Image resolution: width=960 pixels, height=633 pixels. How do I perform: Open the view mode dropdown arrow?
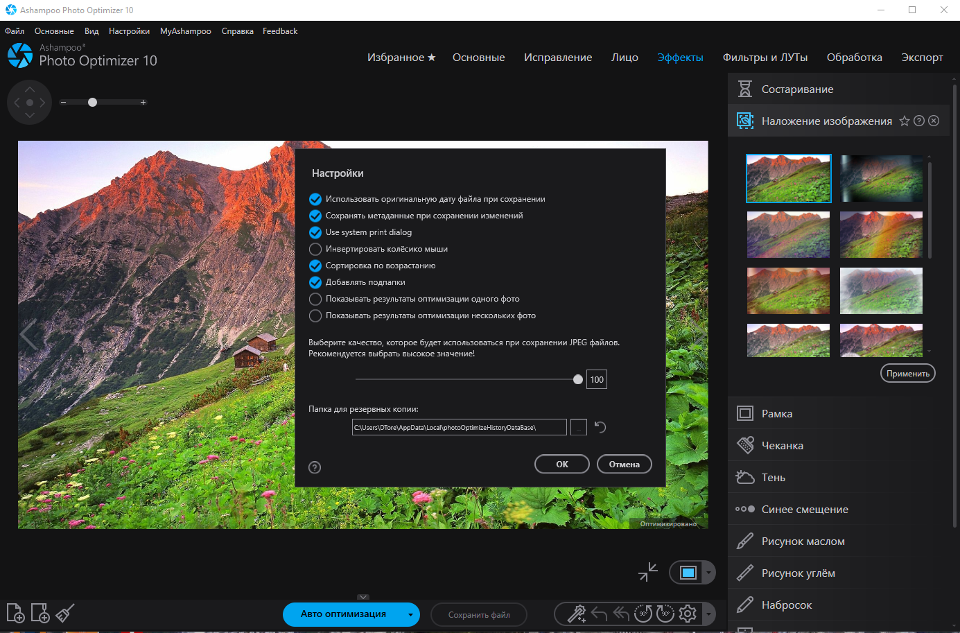pyautogui.click(x=708, y=573)
